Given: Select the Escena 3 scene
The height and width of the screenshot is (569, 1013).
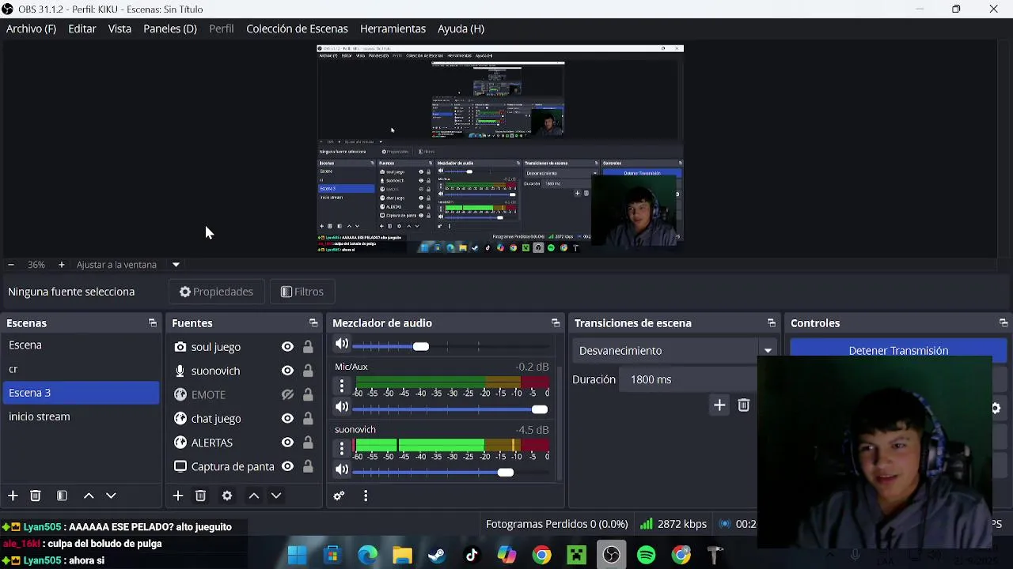Looking at the screenshot, I should pos(81,393).
